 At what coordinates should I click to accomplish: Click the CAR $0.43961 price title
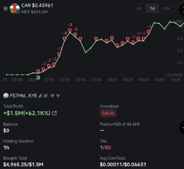(37, 6)
